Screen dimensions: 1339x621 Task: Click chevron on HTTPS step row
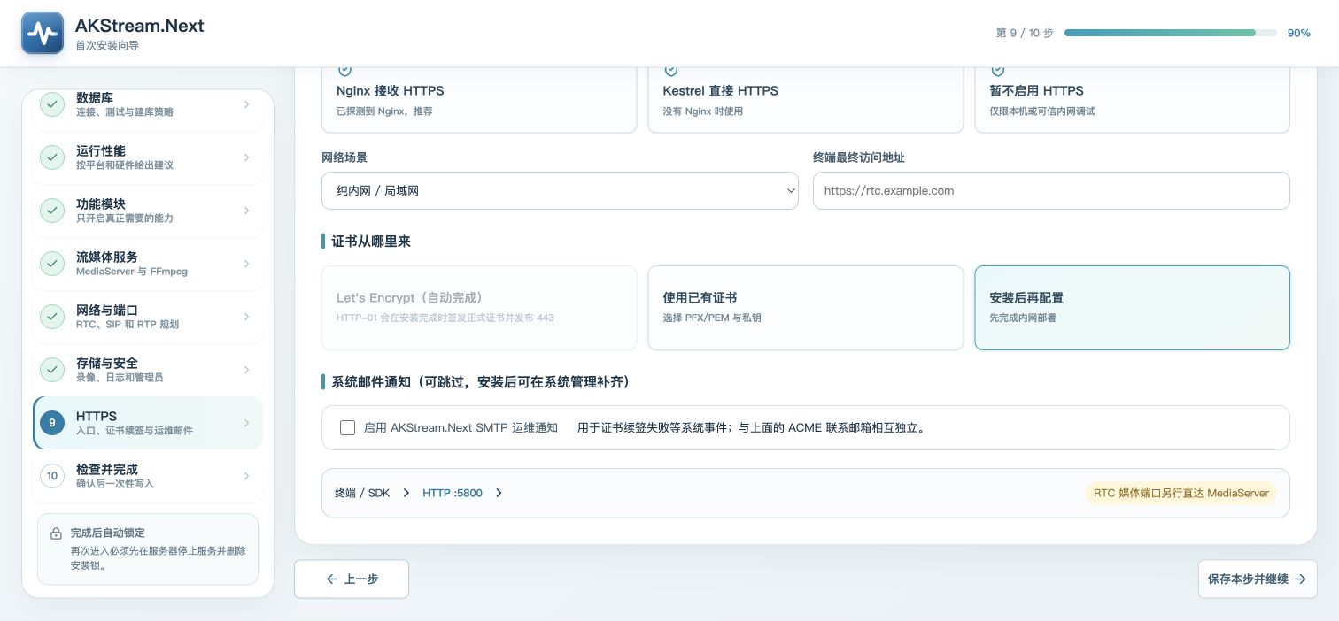click(x=246, y=423)
